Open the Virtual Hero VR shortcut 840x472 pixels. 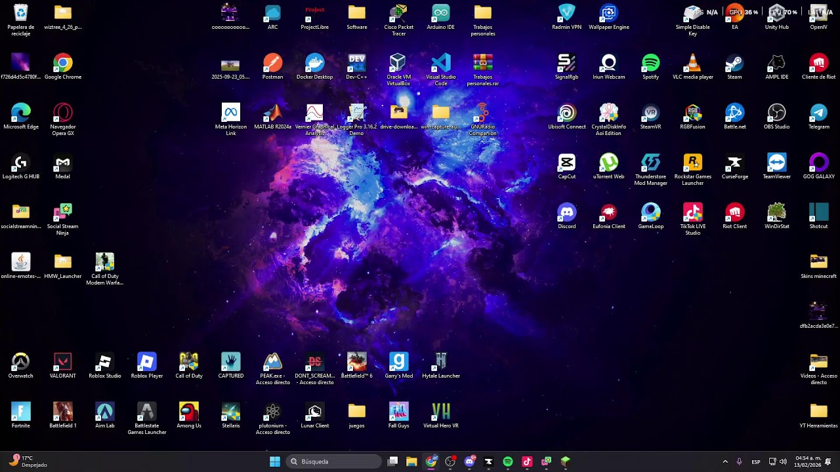(441, 412)
